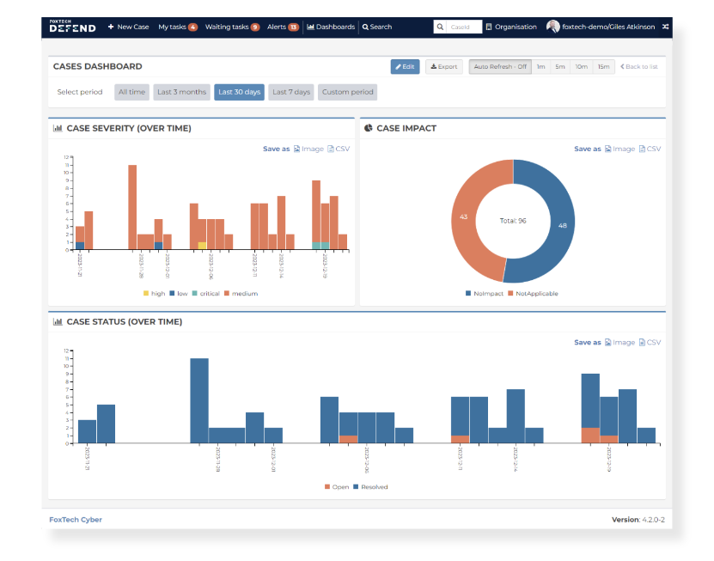The height and width of the screenshot is (561, 714).
Task: Open the Dashboards menu item
Action: pyautogui.click(x=331, y=26)
